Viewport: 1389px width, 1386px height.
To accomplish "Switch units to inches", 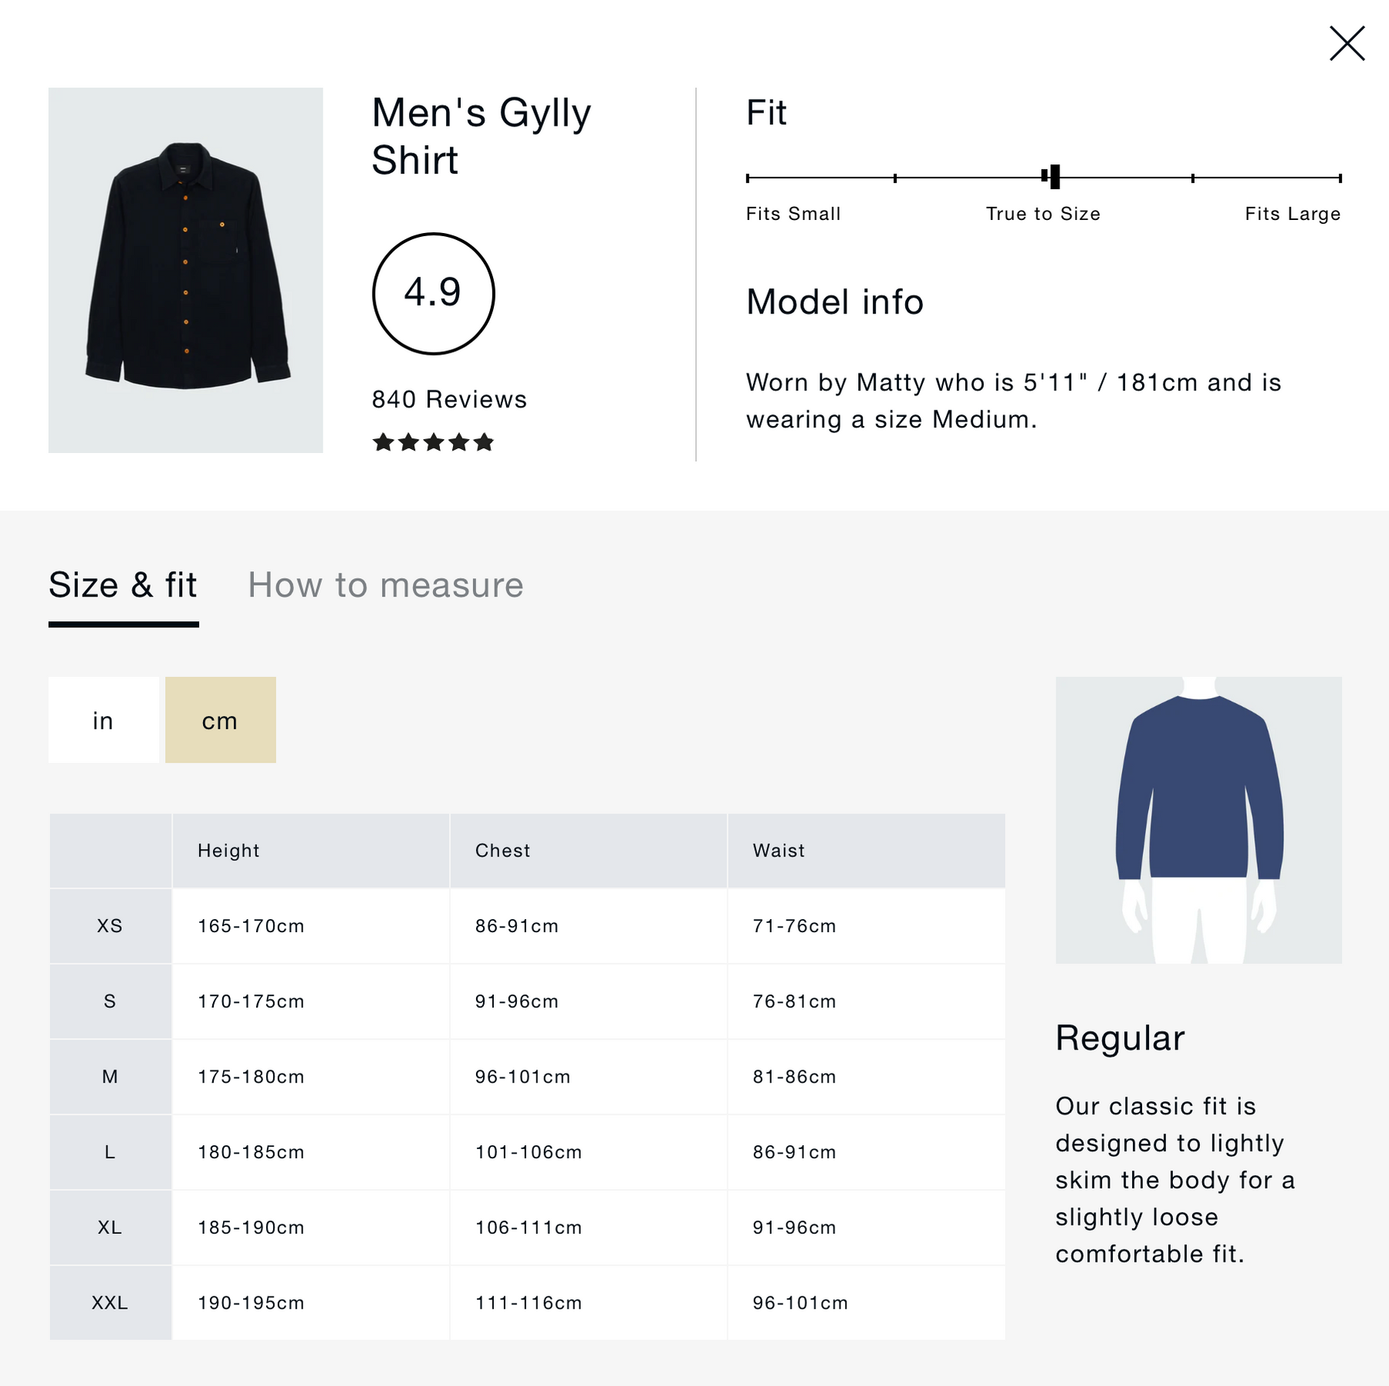I will tap(103, 720).
